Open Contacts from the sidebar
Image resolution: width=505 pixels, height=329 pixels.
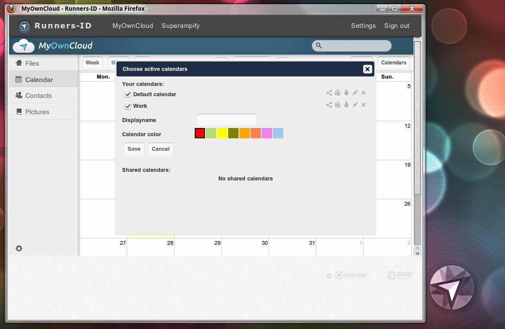43,96
